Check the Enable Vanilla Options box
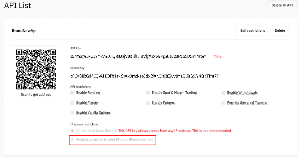Image resolution: width=299 pixels, height=158 pixels. 73,113
